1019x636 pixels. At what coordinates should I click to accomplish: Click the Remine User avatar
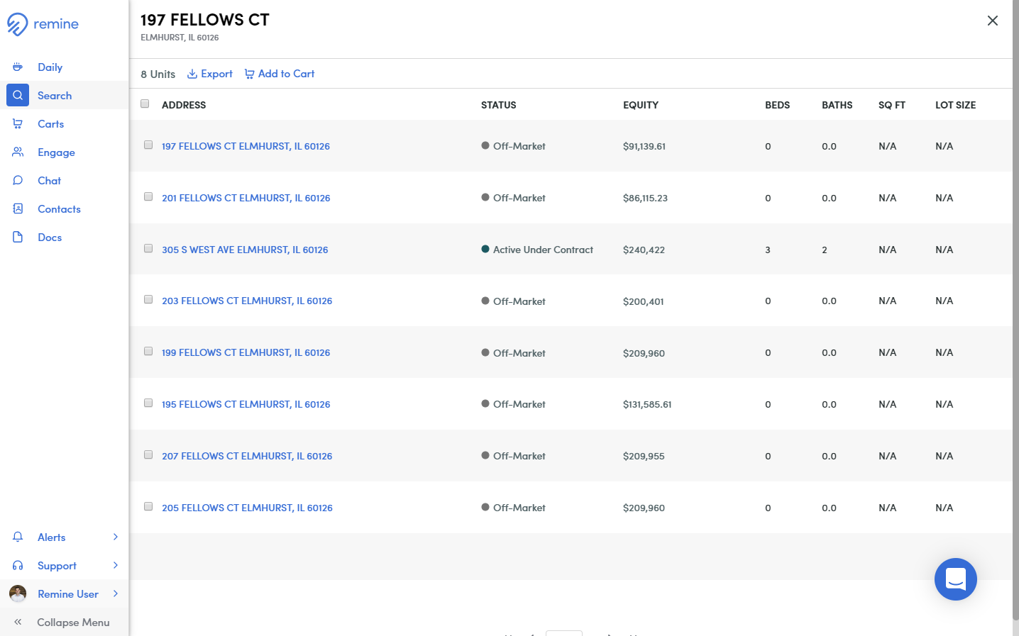click(x=18, y=594)
